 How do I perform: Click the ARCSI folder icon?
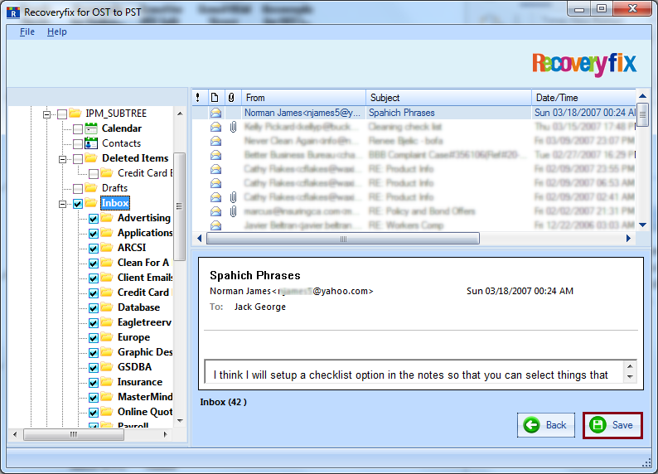click(x=107, y=248)
